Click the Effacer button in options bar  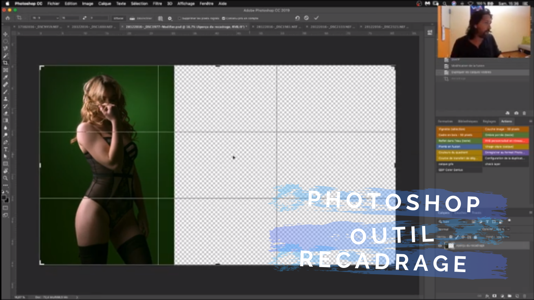[118, 18]
